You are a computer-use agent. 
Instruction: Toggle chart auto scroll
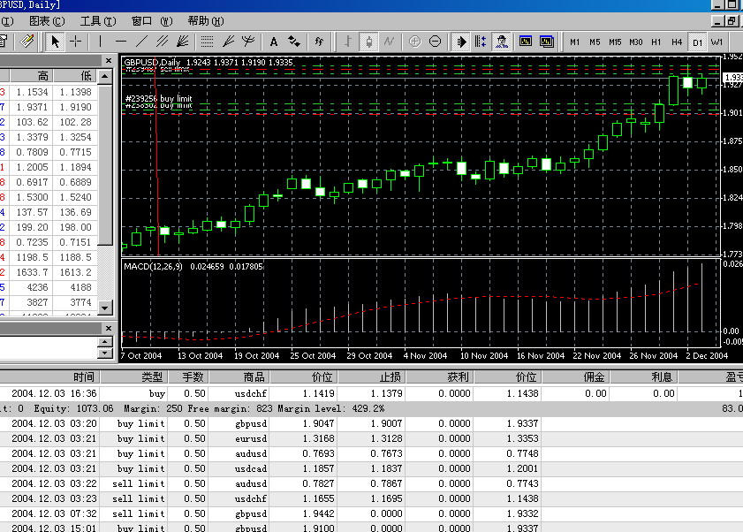(461, 41)
